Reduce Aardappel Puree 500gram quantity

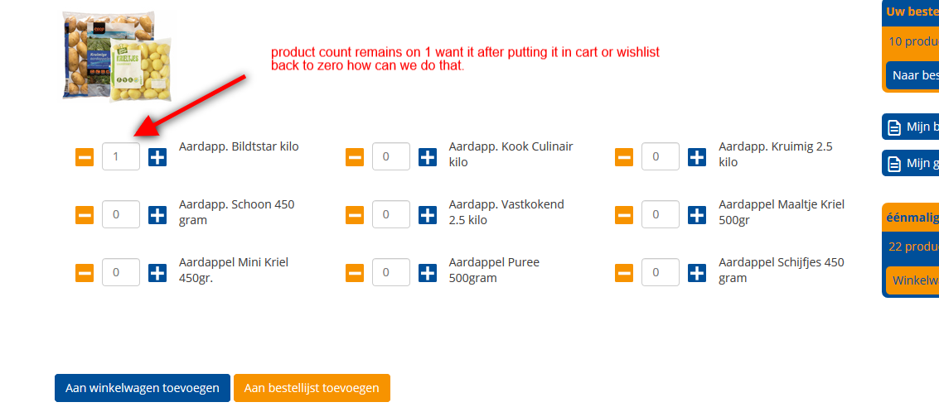coord(355,272)
